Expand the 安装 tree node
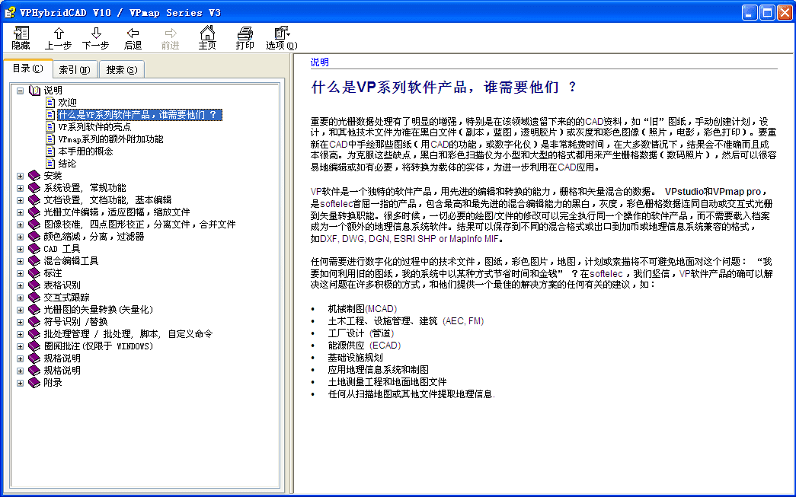The image size is (796, 497). 21,176
